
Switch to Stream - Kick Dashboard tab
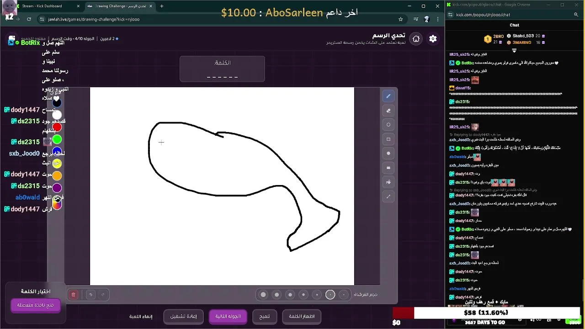coord(46,6)
